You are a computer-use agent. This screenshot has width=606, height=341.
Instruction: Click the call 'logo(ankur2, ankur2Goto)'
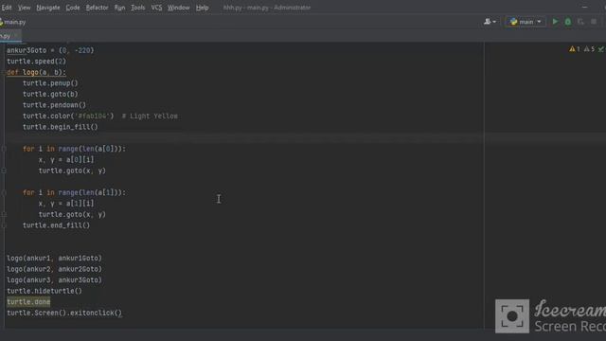[55, 269]
